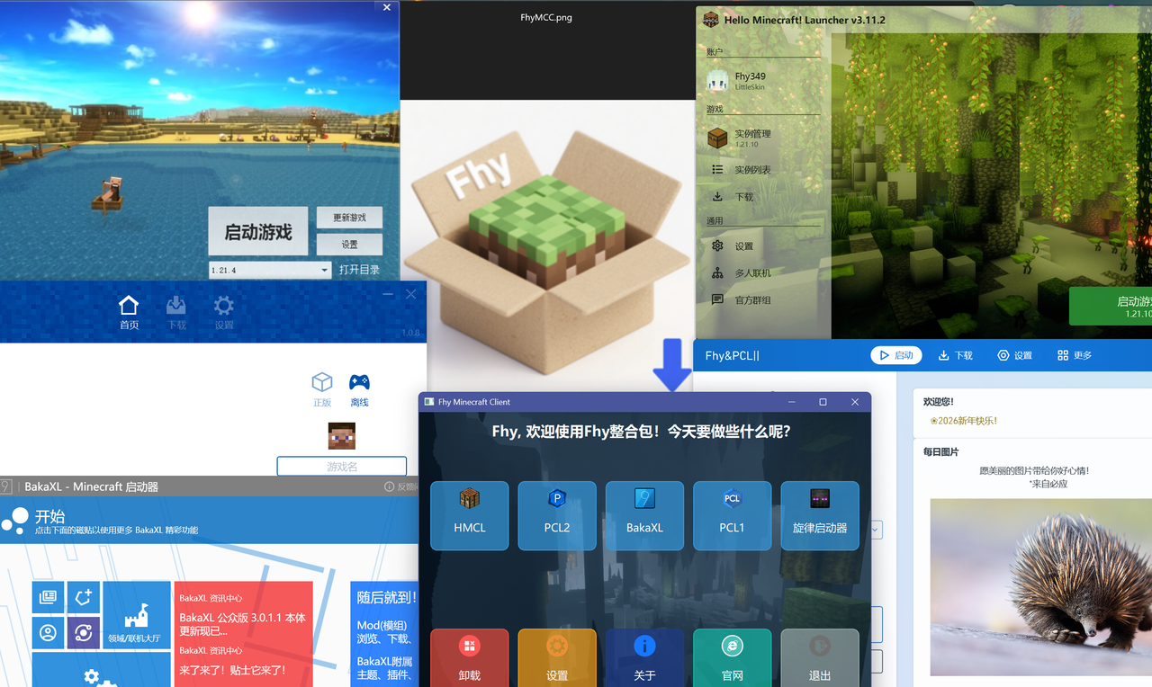The width and height of the screenshot is (1152, 687).
Task: Click the FhyMCC.png file name
Action: tap(546, 17)
